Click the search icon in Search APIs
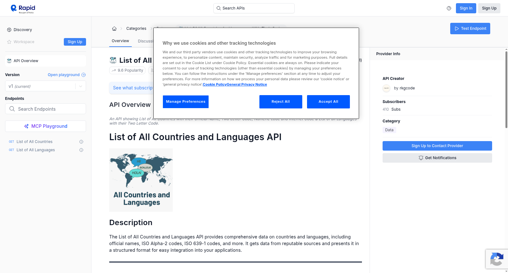 (x=219, y=8)
